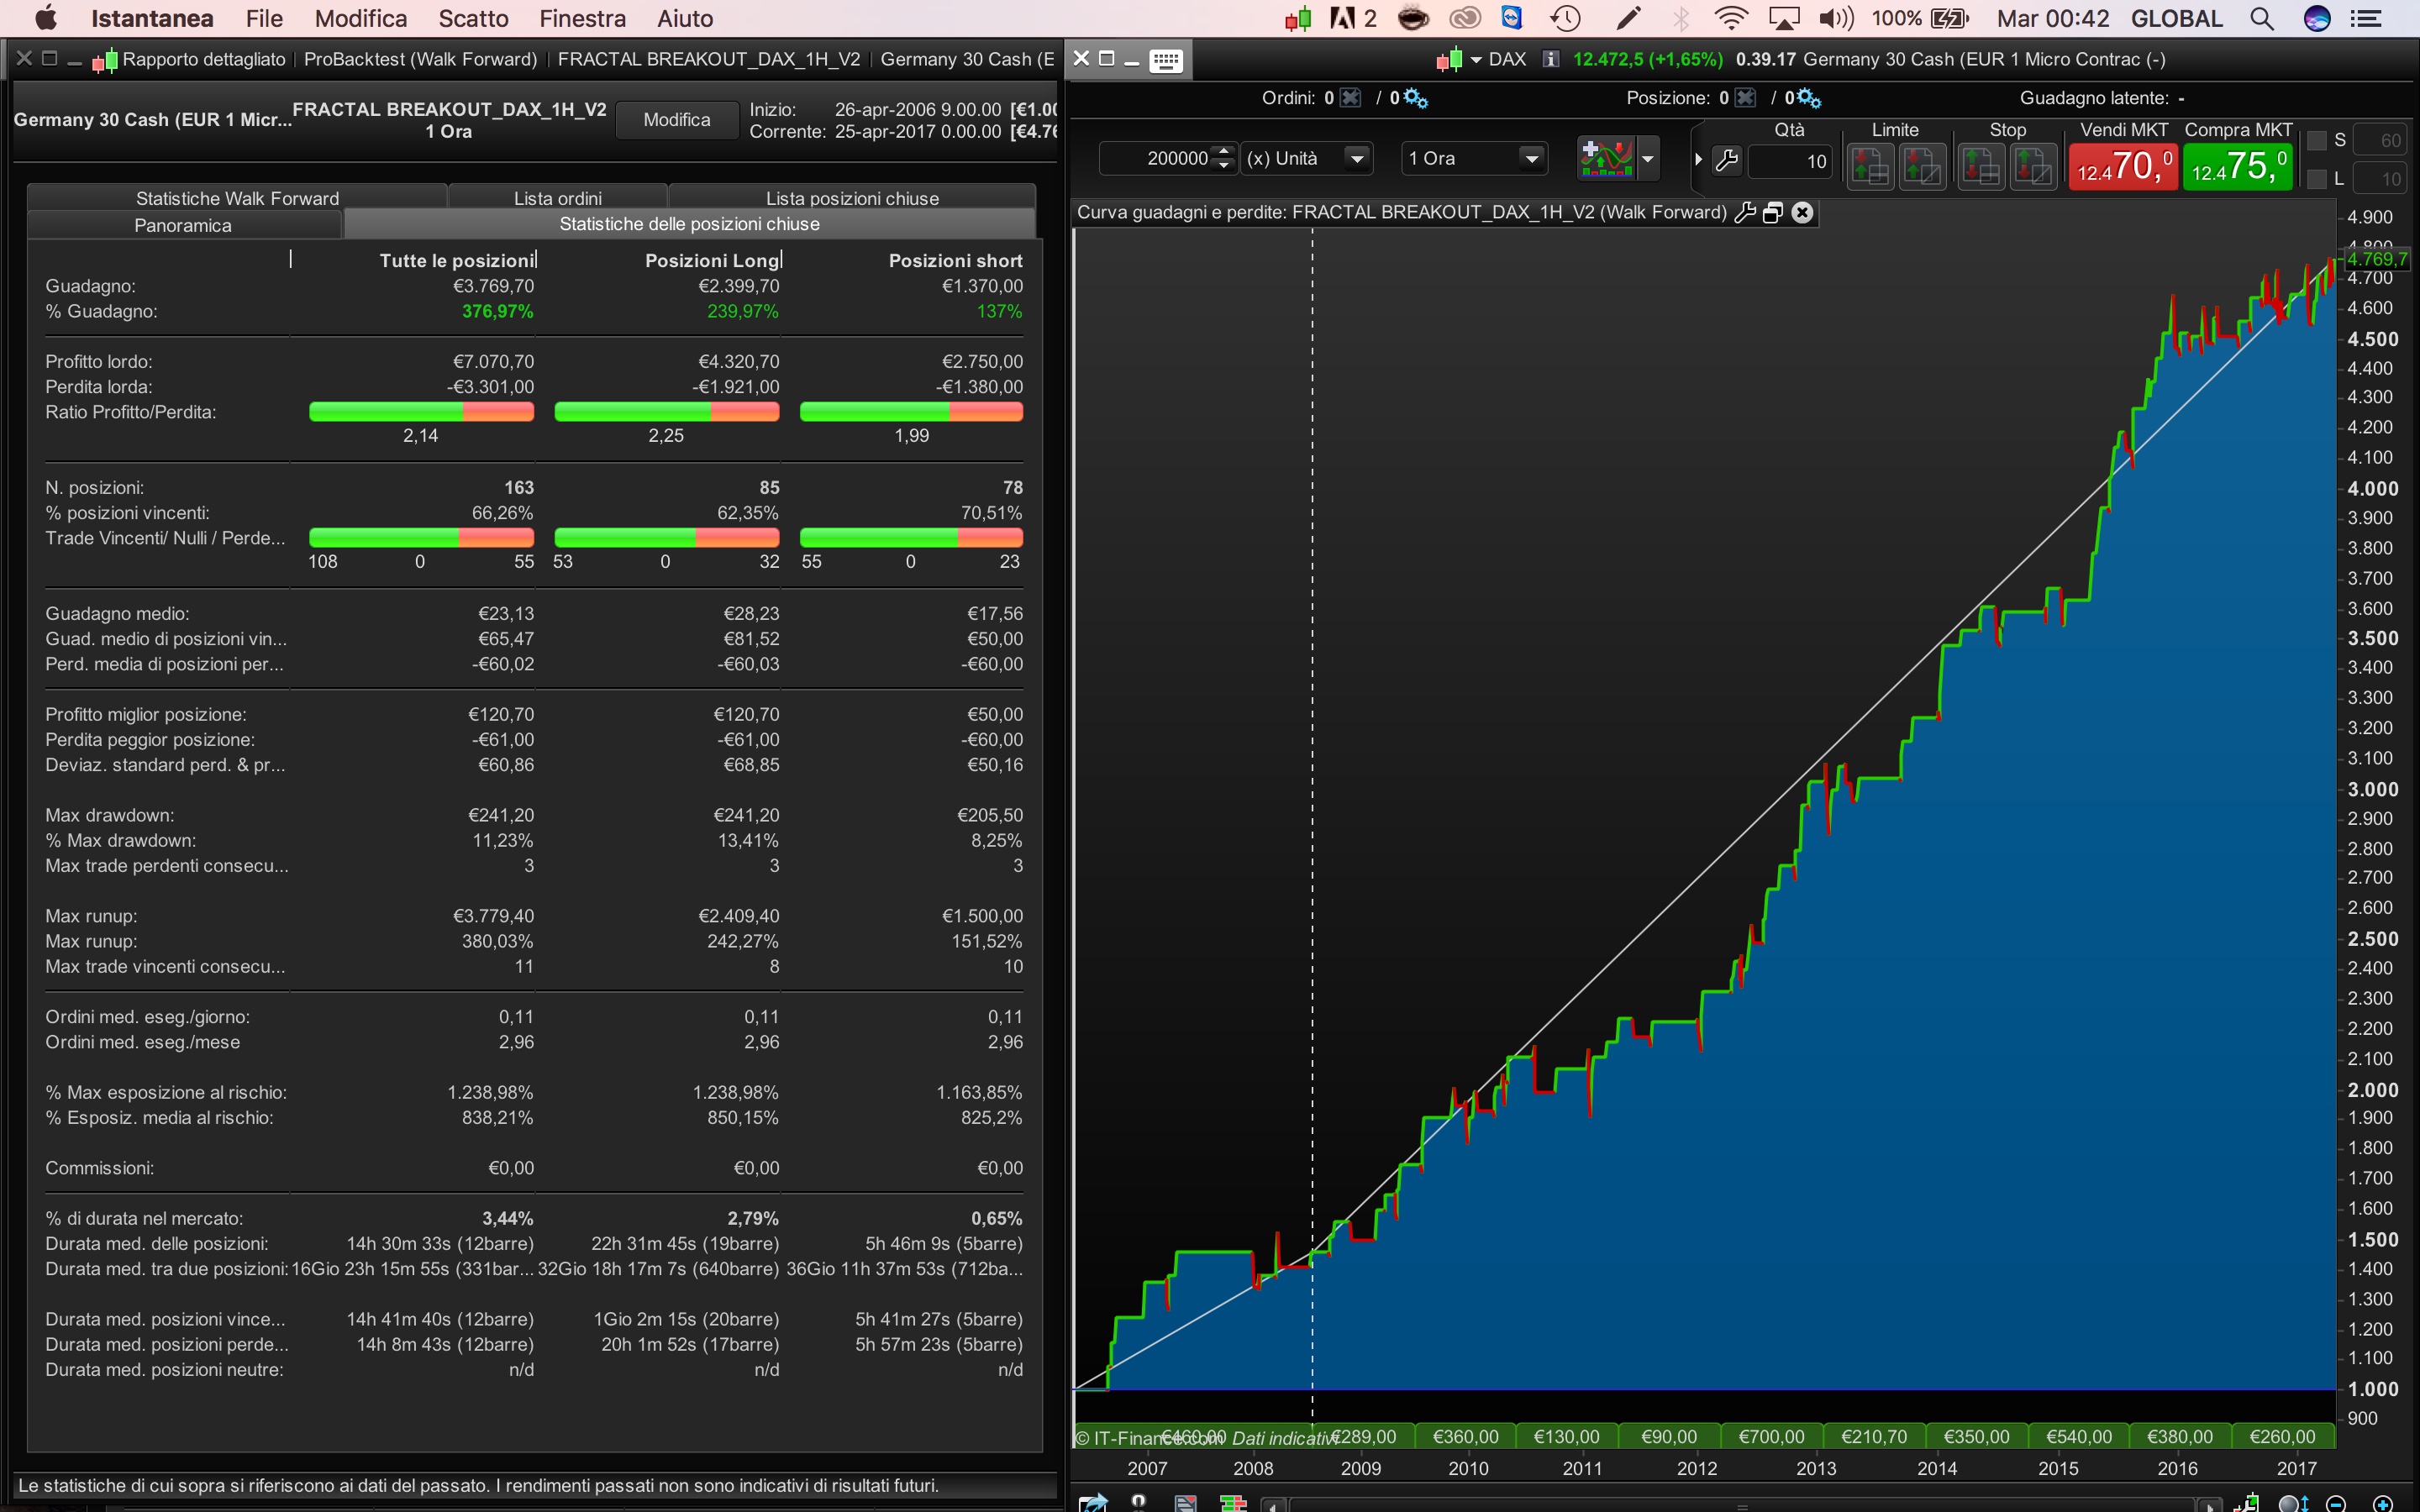Screen dimensions: 2420x1512
Task: Click the Qtà quantity input field
Action: (x=1790, y=161)
